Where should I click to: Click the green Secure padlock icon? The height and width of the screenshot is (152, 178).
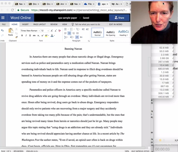point(18,10)
